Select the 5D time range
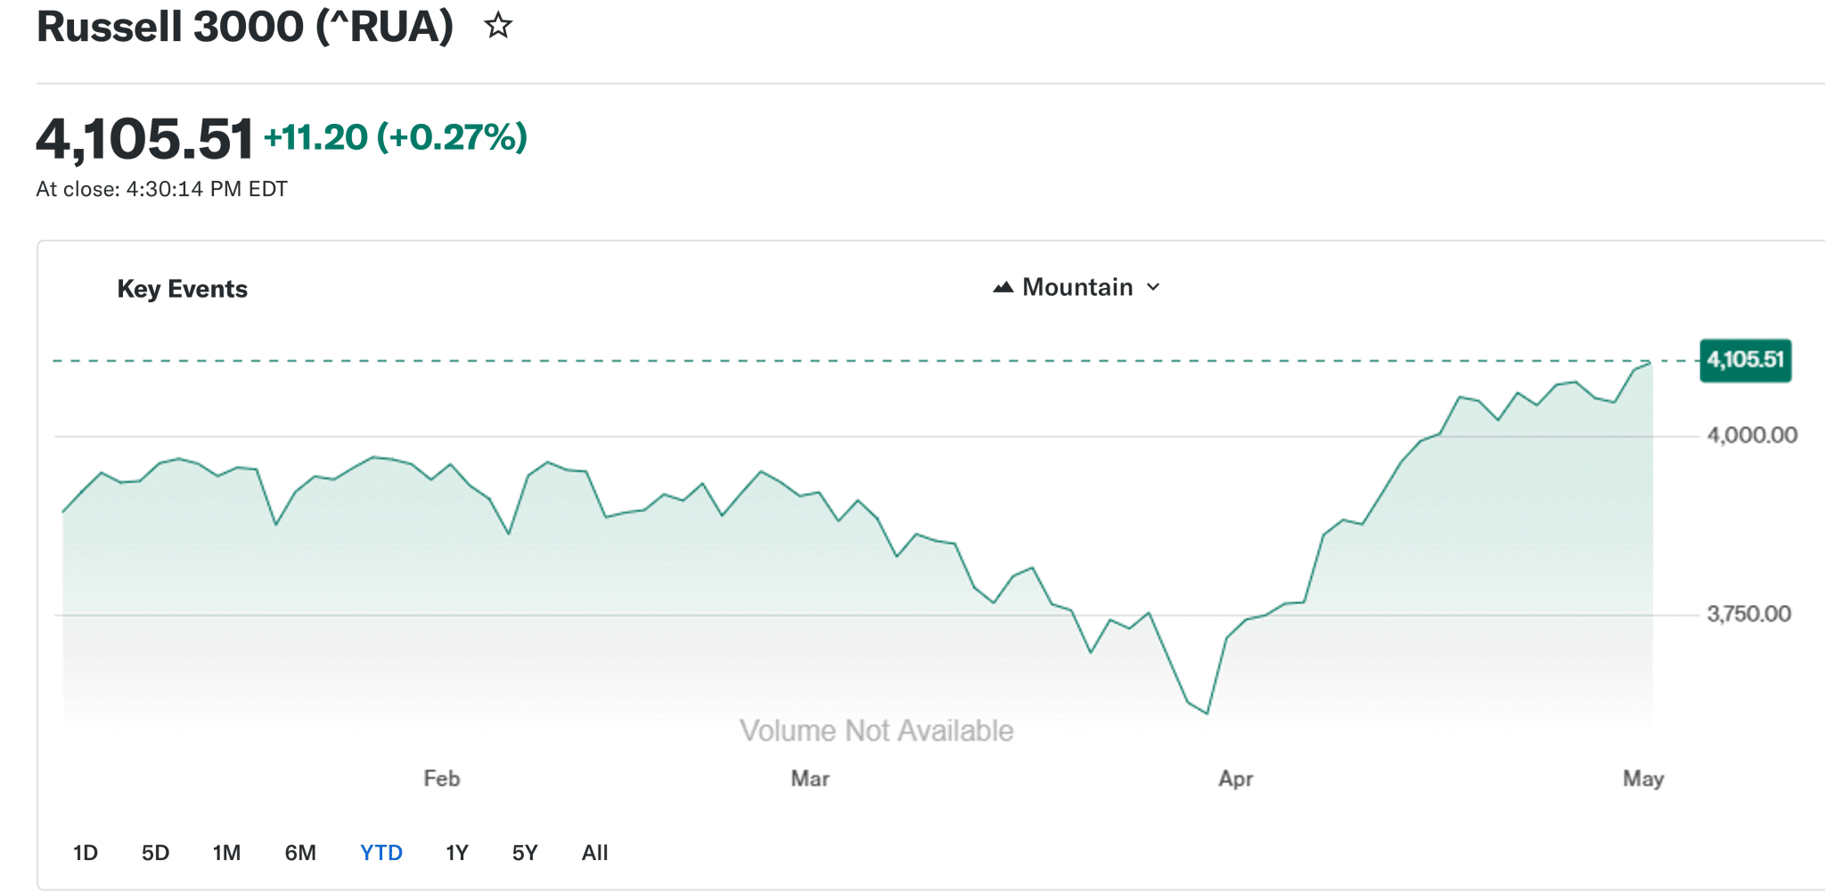This screenshot has height=893, width=1825. (155, 853)
